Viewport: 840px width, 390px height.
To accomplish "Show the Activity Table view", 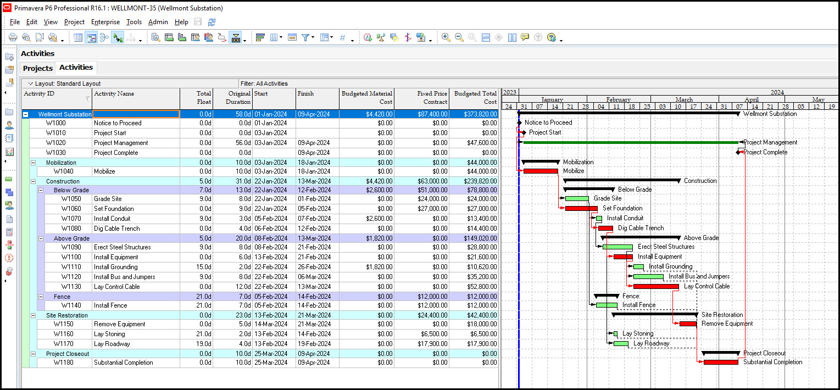I will [78, 38].
